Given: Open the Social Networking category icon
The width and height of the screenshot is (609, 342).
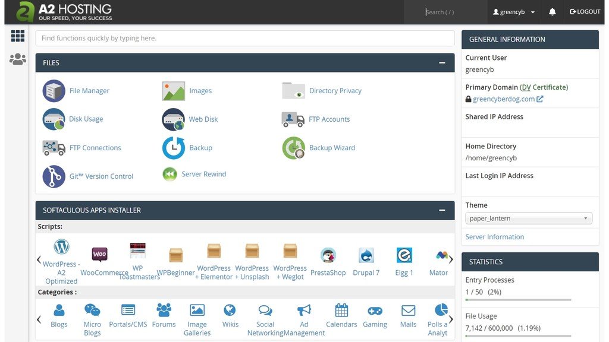Looking at the screenshot, I should 265,310.
